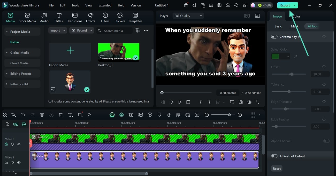Stop playback with the stop button
The width and height of the screenshot is (336, 176).
[x=188, y=102]
